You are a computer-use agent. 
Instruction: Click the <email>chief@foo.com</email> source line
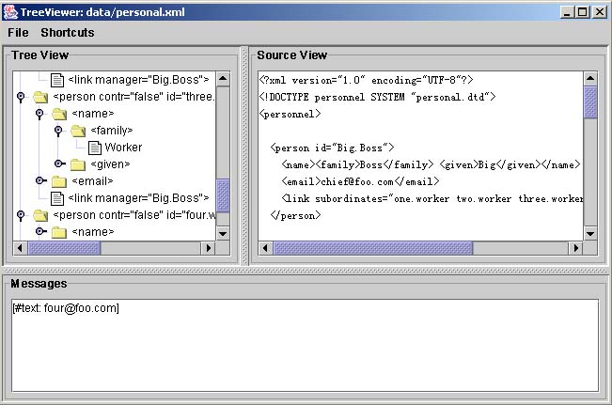point(361,181)
